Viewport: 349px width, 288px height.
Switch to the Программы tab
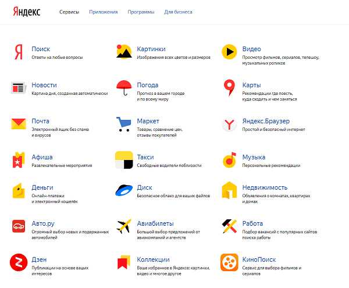pyautogui.click(x=141, y=12)
